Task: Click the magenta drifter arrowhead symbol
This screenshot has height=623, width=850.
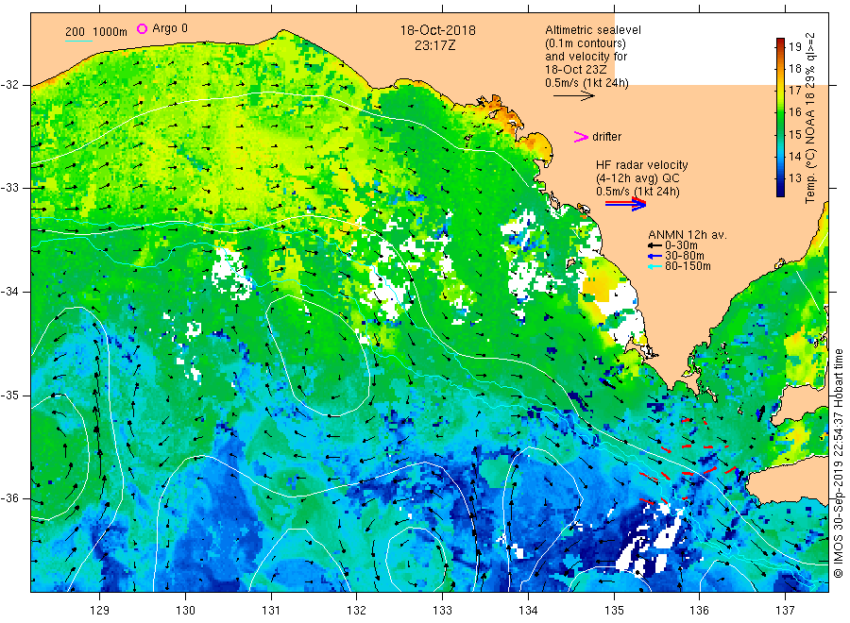Action: point(581,137)
